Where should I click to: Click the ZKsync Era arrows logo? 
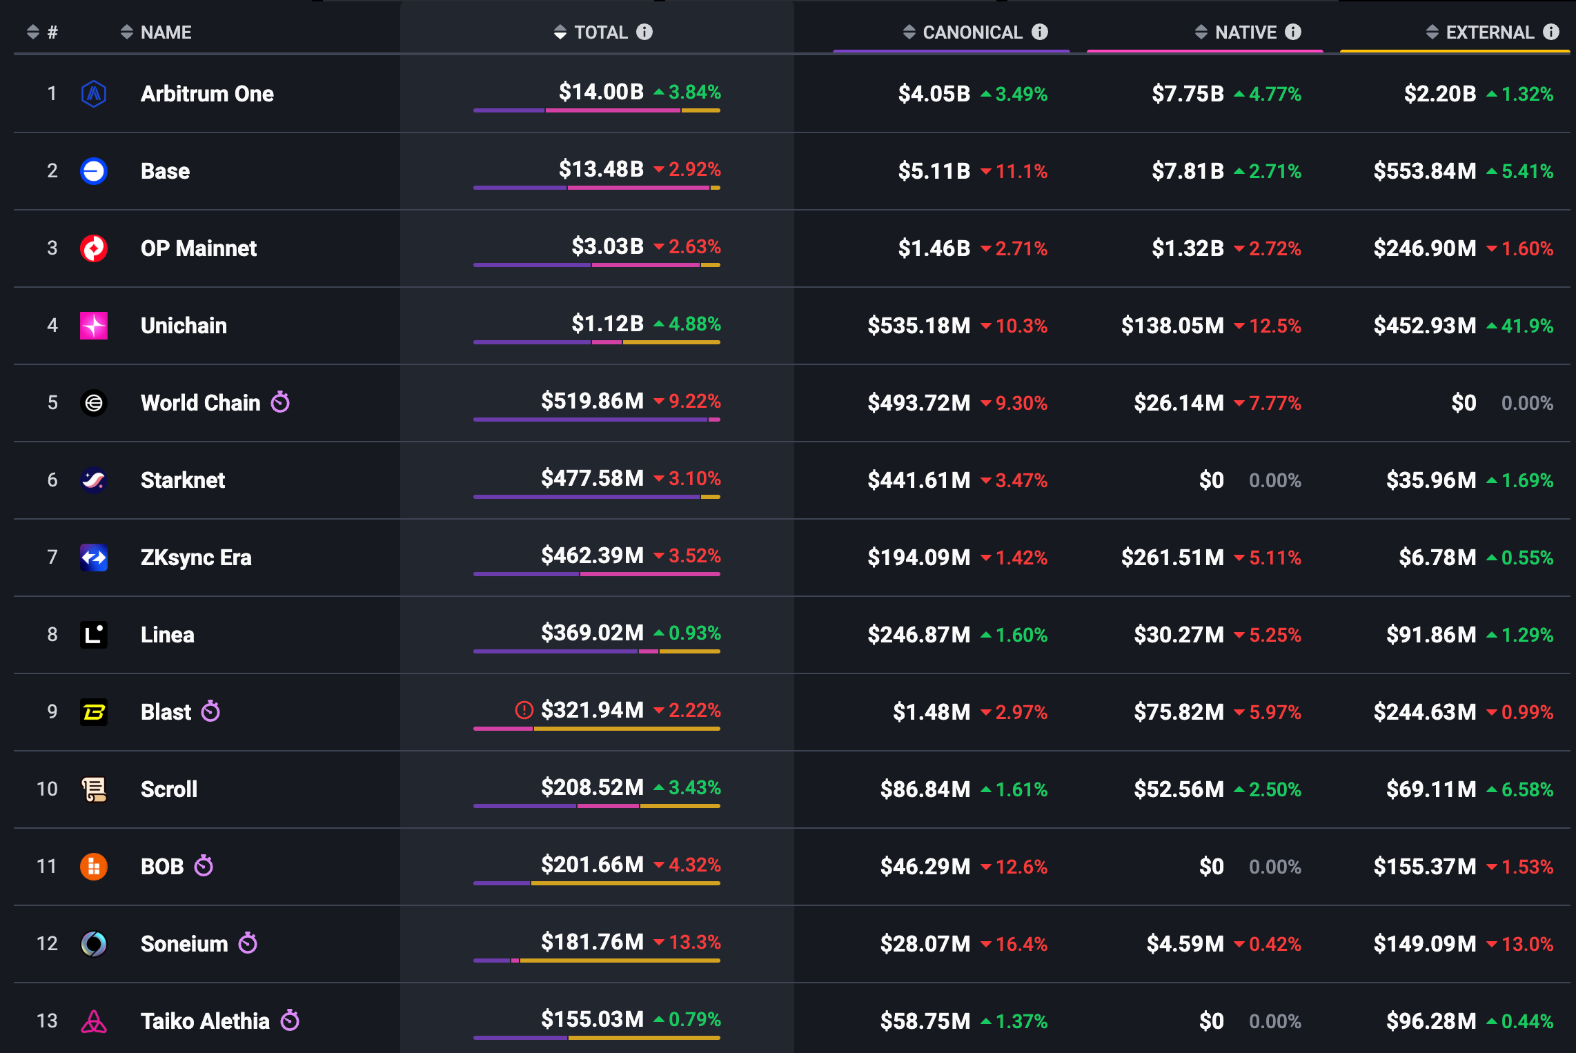pyautogui.click(x=94, y=557)
